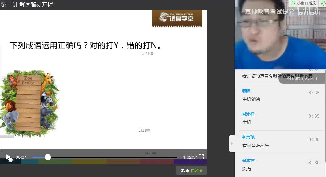Click the play button in the video player
Viewport: 326px width, 177px height.
click(8, 157)
